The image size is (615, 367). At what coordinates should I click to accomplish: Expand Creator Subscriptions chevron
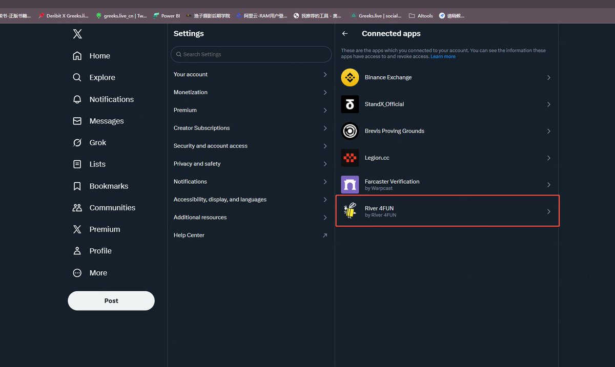click(x=325, y=128)
